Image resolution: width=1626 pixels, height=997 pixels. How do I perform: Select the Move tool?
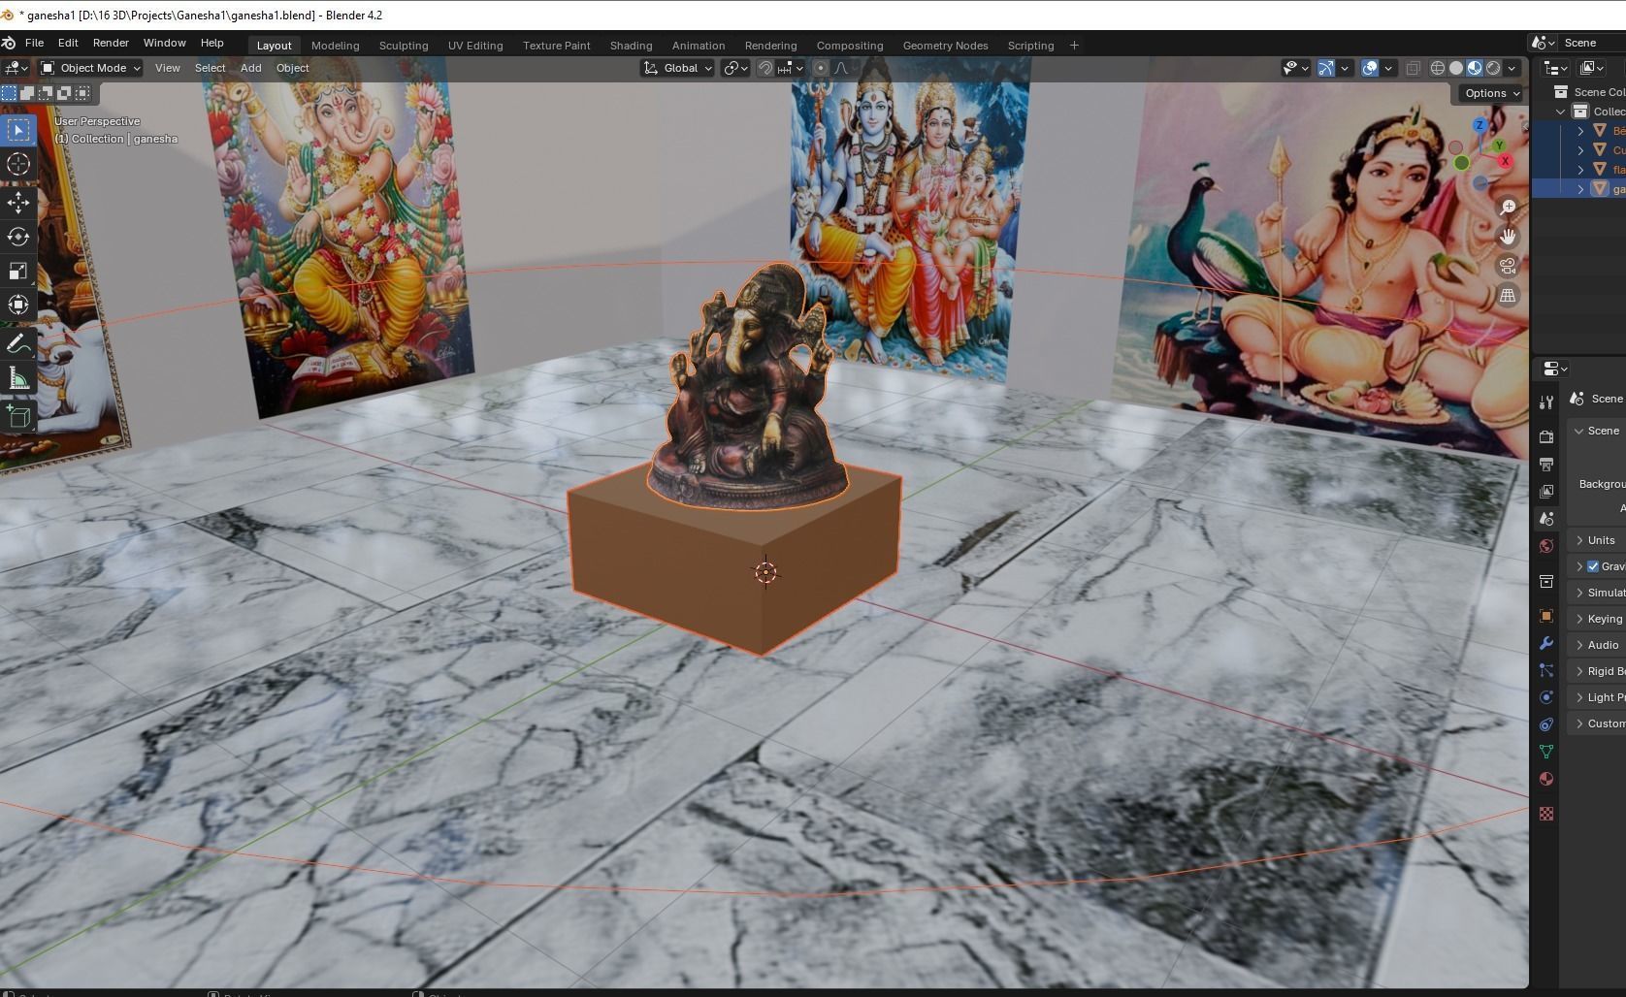18,202
